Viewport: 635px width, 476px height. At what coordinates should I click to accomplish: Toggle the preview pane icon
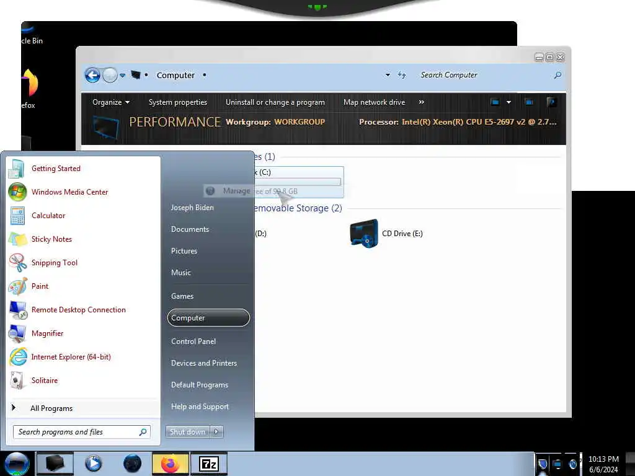(x=529, y=102)
